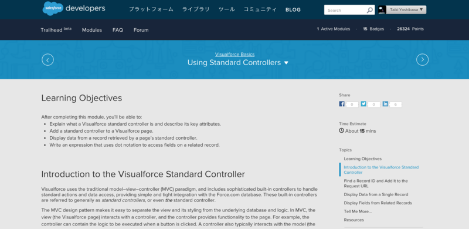Click the About 15 mins text
The width and height of the screenshot is (469, 229).
point(361,131)
